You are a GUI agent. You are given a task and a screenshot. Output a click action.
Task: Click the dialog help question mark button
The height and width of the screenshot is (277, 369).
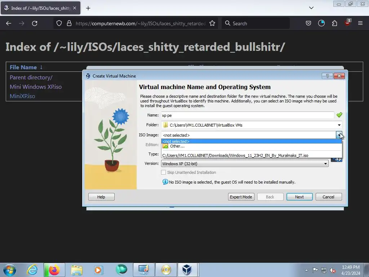pos(327,76)
